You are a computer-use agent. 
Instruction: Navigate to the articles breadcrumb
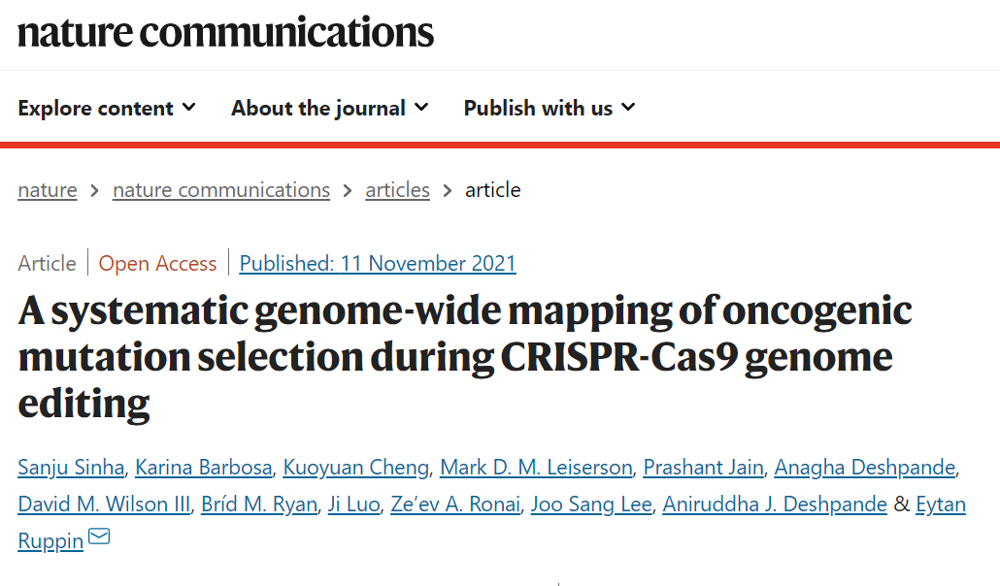(397, 190)
